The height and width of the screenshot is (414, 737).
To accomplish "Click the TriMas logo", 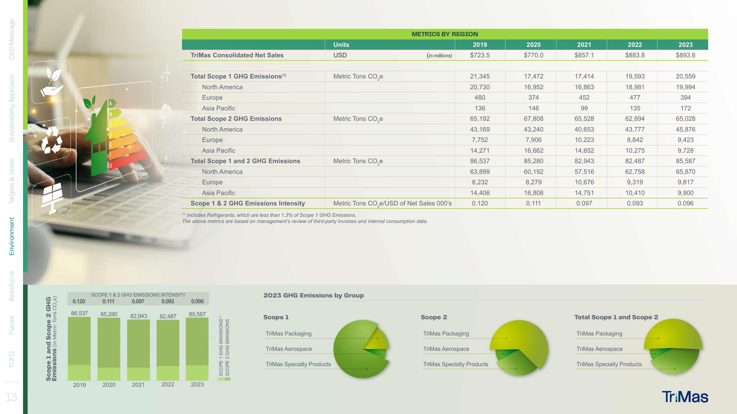I will click(x=685, y=397).
